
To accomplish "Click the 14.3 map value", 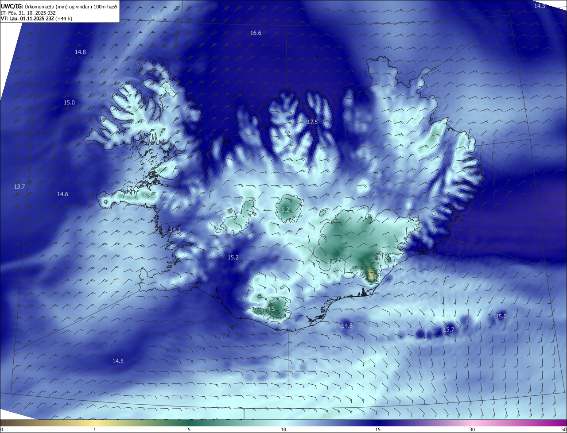I will (x=540, y=6).
